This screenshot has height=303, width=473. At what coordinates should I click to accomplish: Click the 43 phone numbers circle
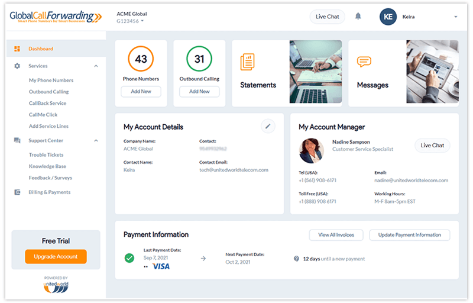coord(141,59)
